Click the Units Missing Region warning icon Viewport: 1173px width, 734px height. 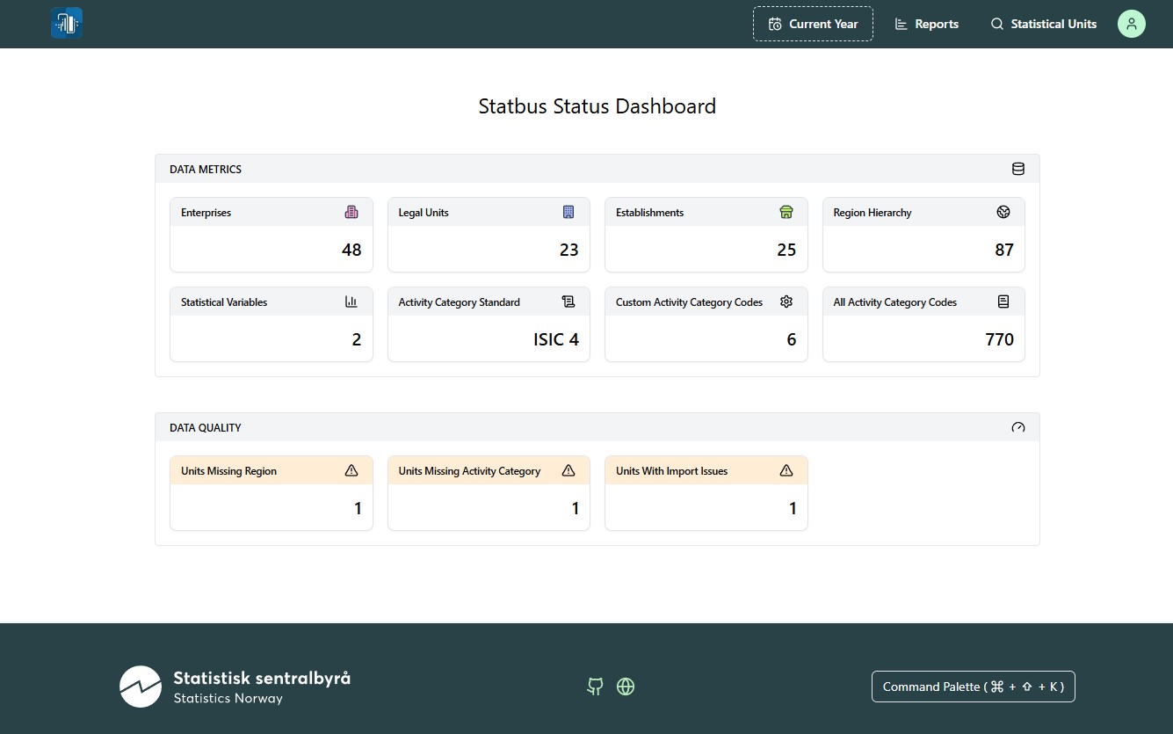tap(351, 470)
